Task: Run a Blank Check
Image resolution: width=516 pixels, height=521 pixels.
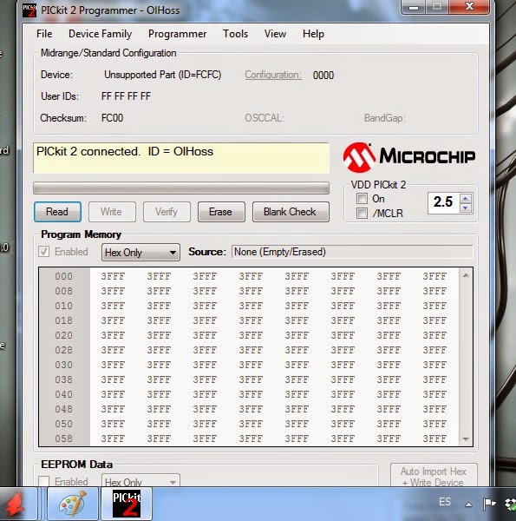Action: 291,212
